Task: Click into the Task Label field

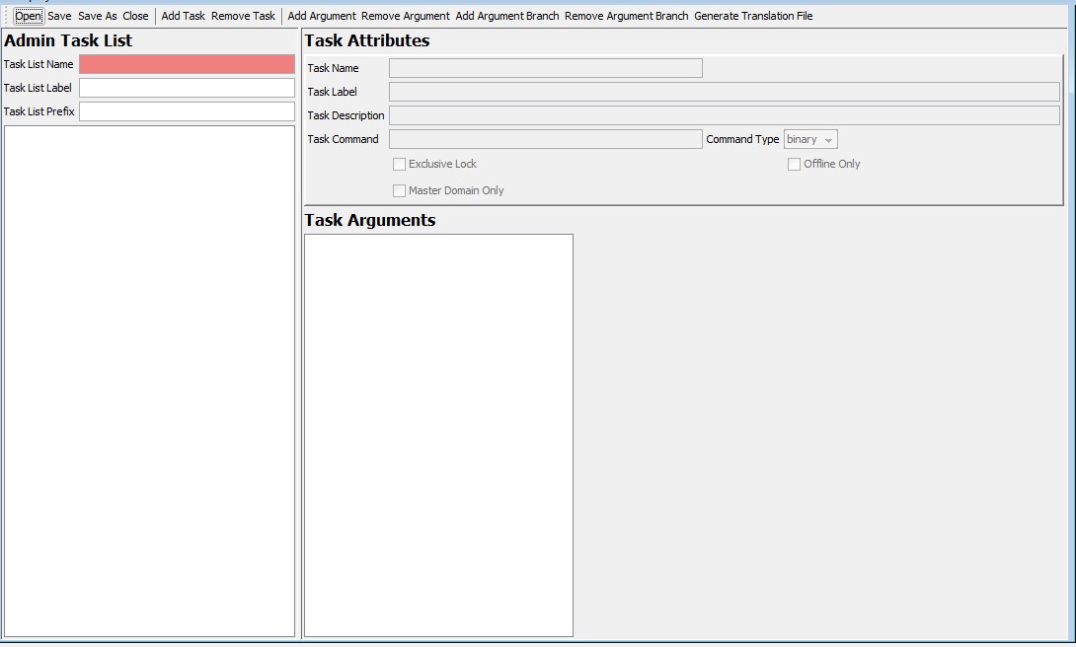Action: click(x=725, y=92)
